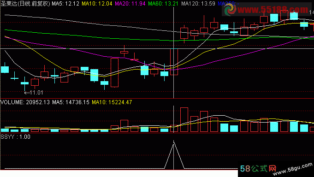Viewport: 314px width, 177px height.
Task: Click the large red candlestick at the crosshair
Action: tap(174, 62)
